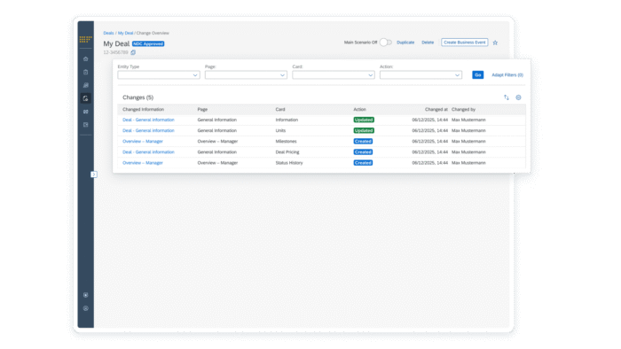Click the Duplicate button
The width and height of the screenshot is (621, 349).
click(405, 43)
